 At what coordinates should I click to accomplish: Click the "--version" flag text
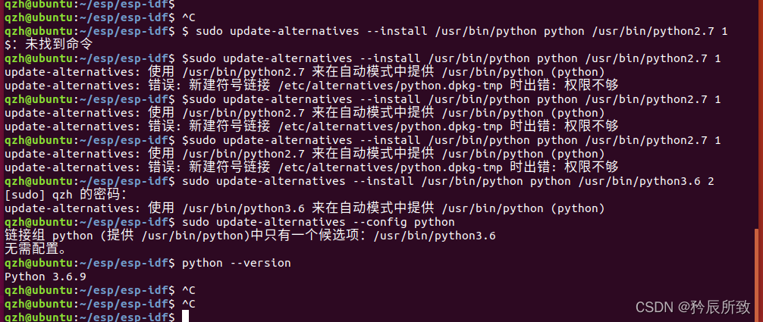click(x=260, y=262)
